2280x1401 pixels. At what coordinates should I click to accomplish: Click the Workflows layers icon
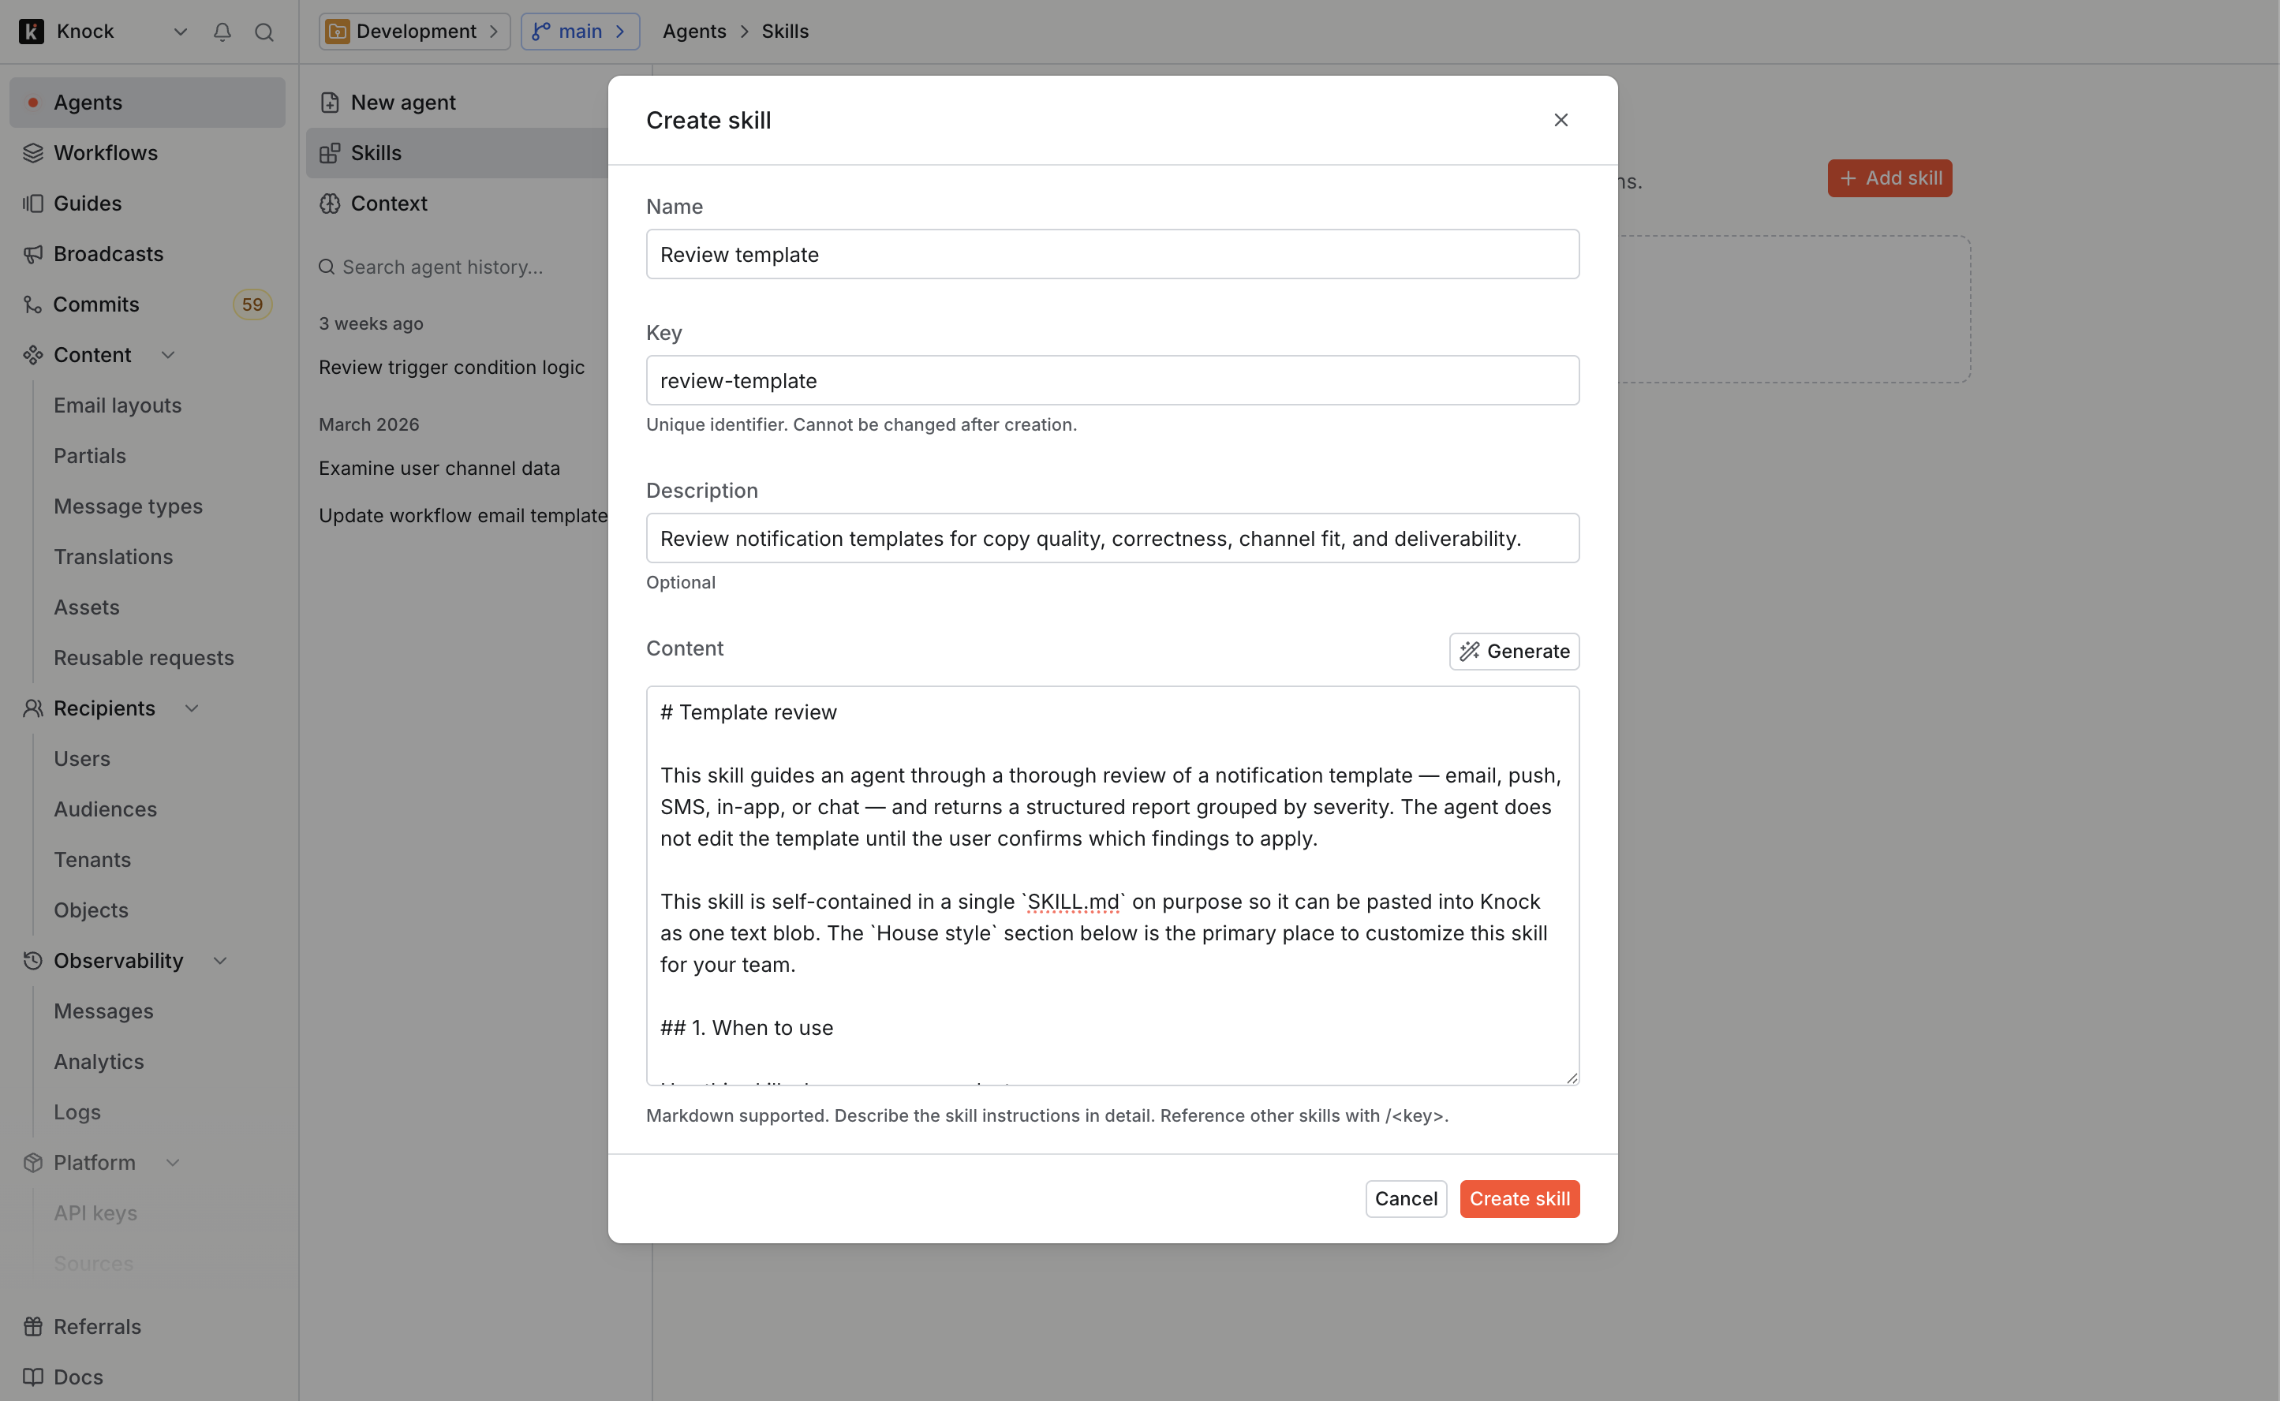pyautogui.click(x=33, y=153)
